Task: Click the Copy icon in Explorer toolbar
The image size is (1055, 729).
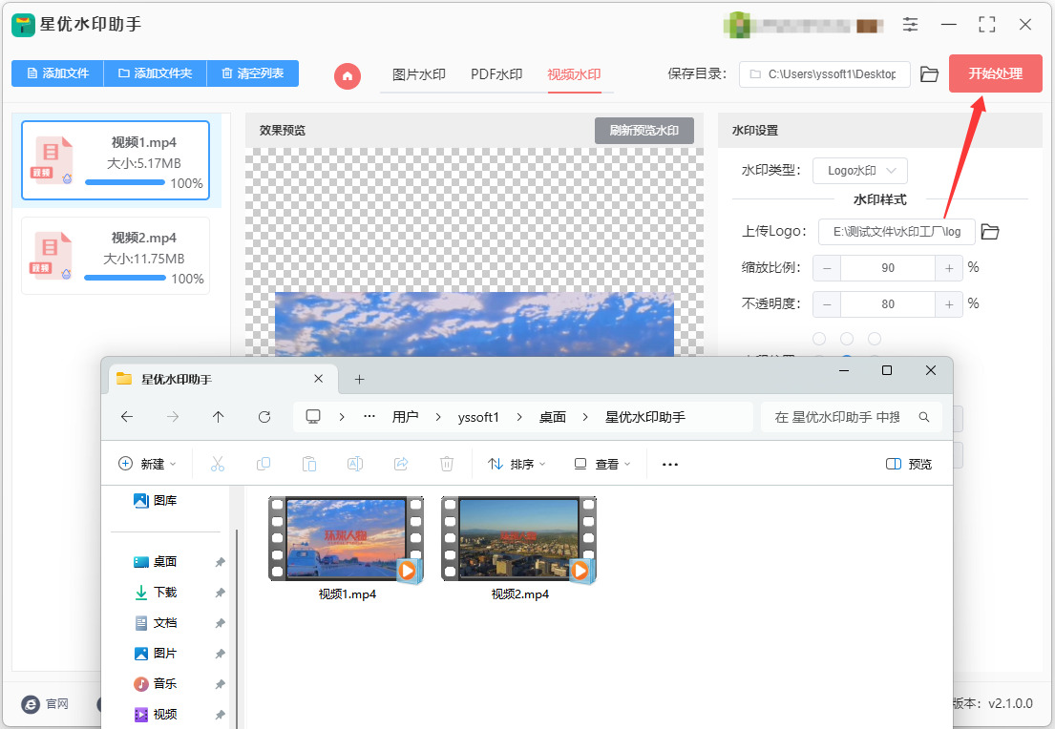Action: click(264, 464)
